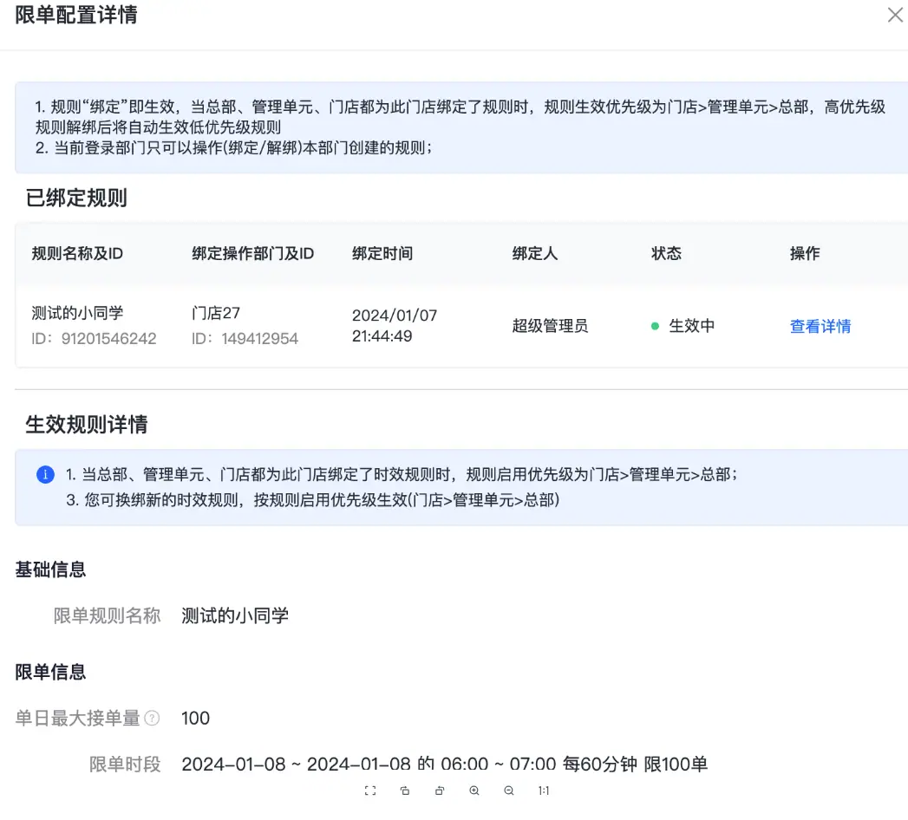Click the 操作 column header
This screenshot has width=908, height=820.
click(805, 253)
